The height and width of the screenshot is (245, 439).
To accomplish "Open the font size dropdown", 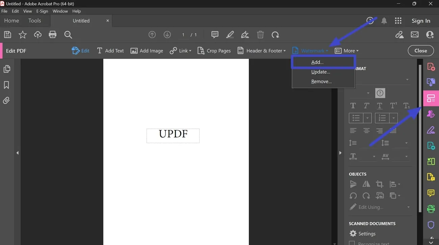I will [368, 93].
